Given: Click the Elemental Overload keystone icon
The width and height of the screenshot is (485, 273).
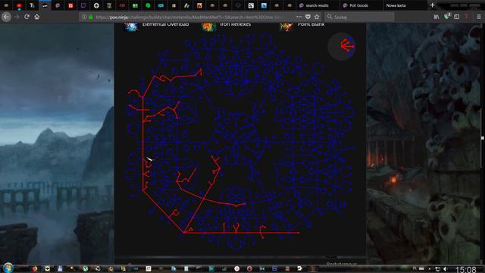Looking at the screenshot, I should [131, 27].
